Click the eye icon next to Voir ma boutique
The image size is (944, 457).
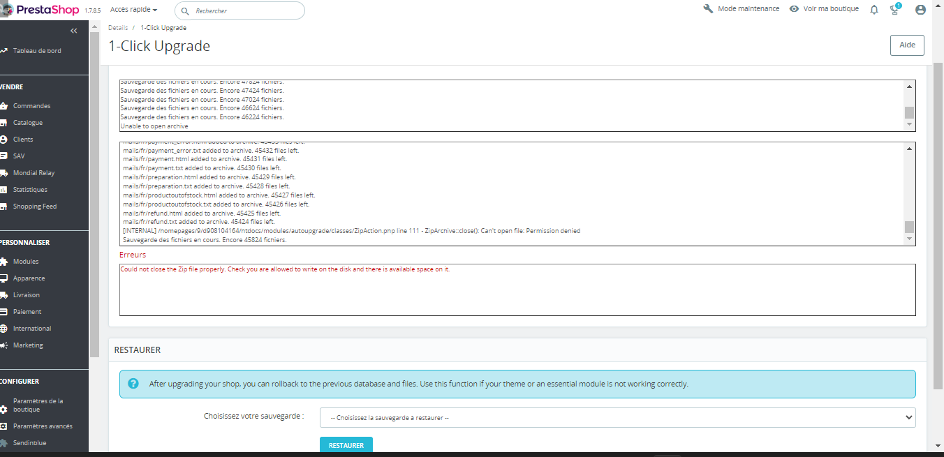coord(794,9)
